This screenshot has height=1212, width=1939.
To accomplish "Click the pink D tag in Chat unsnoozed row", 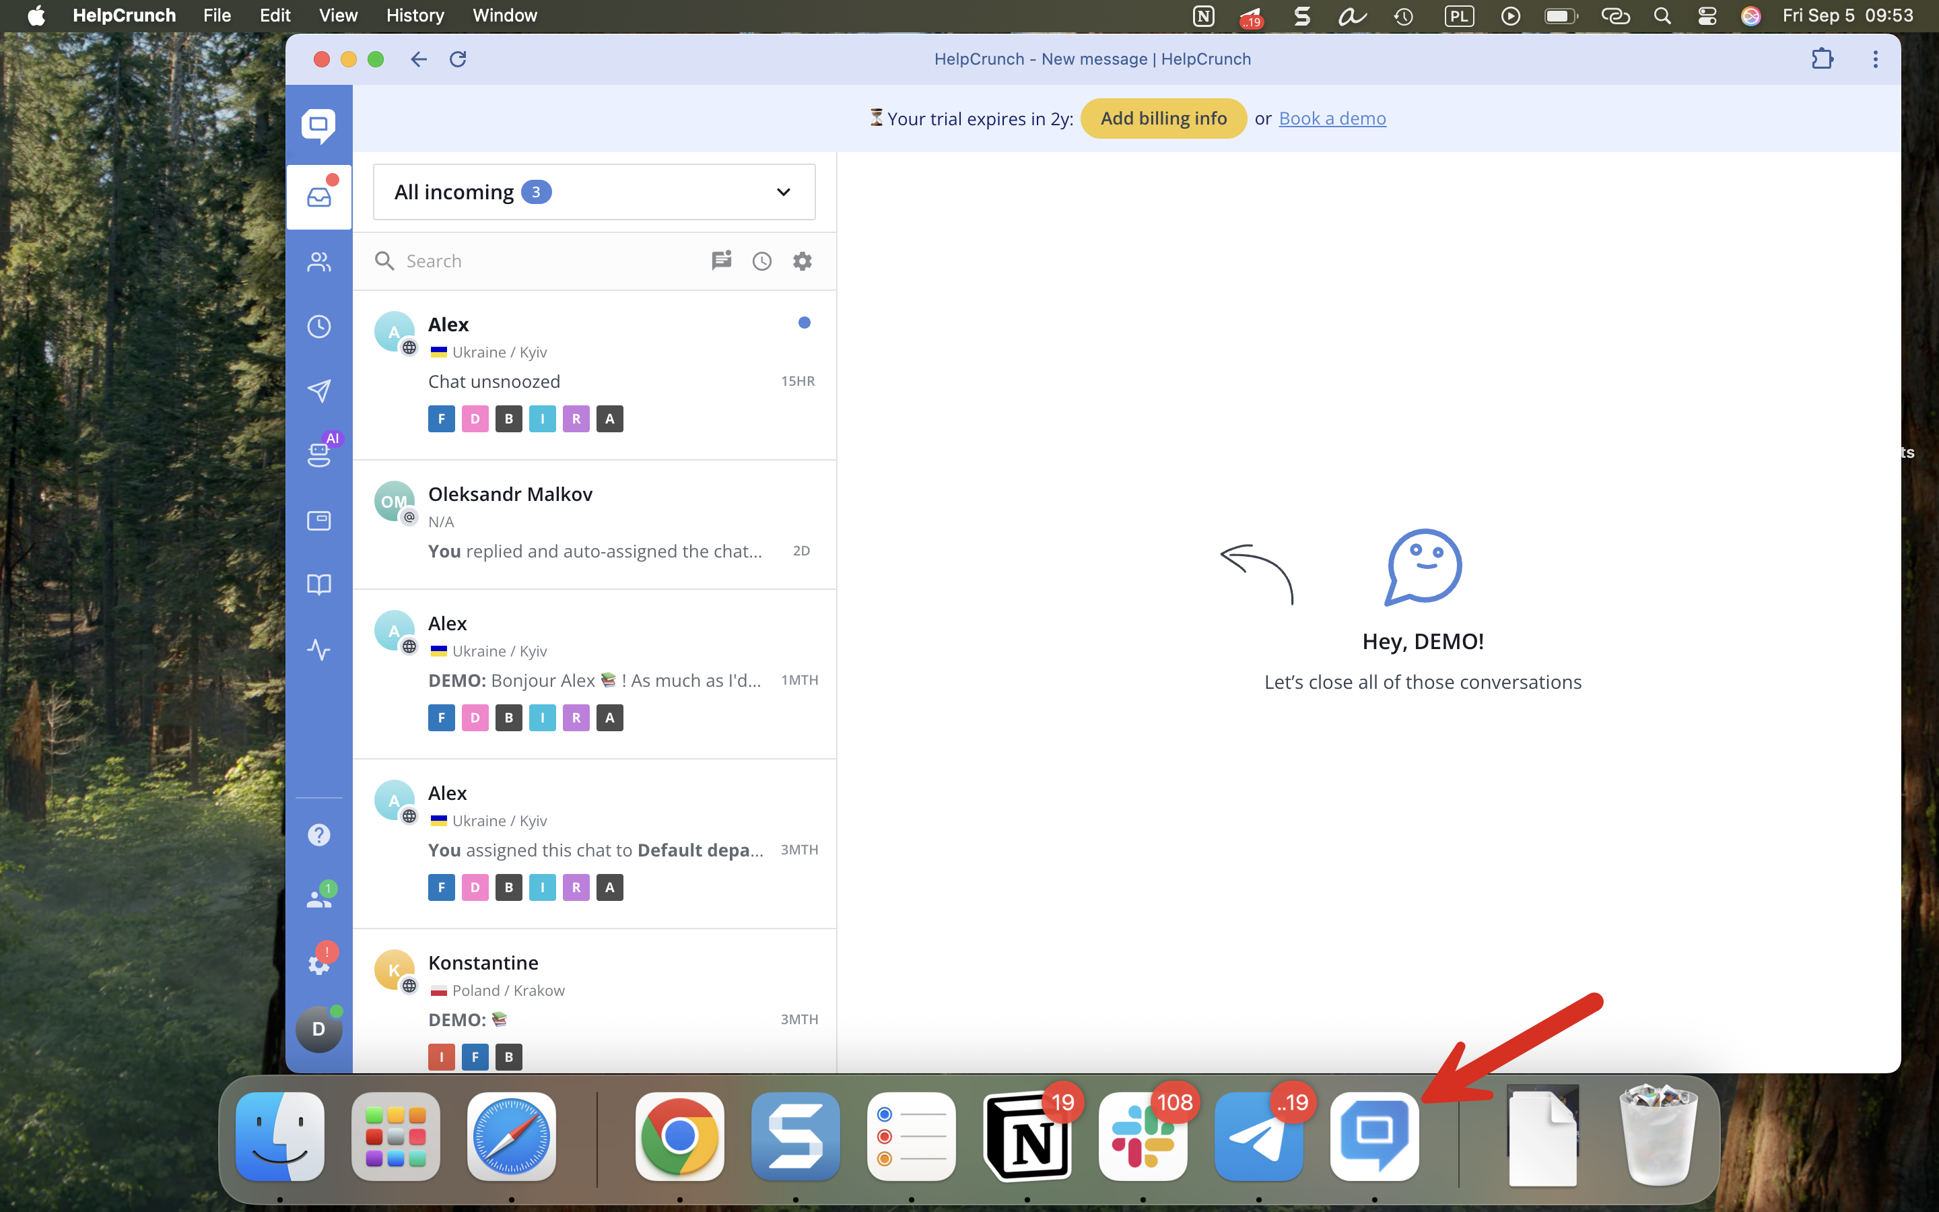I will (x=475, y=419).
